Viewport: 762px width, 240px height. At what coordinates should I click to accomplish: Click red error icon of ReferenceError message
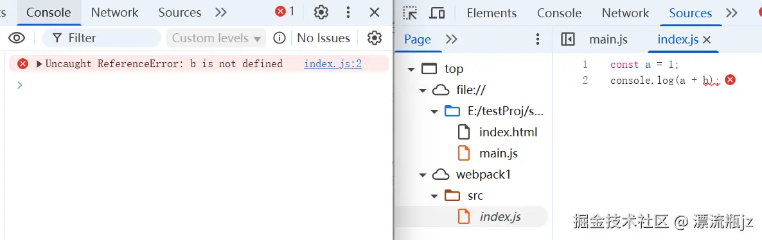pos(23,63)
